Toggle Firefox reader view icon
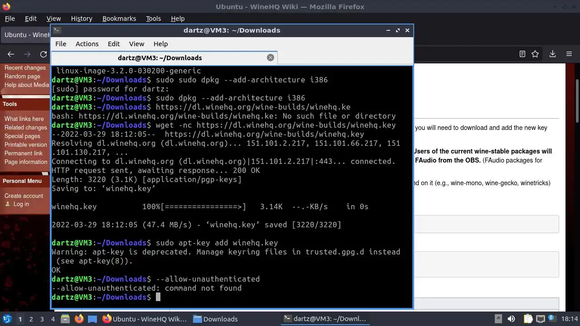 [522, 54]
